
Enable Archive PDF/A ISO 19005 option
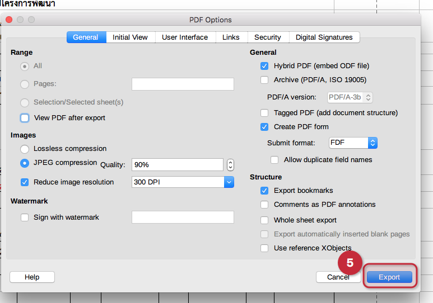pos(264,80)
